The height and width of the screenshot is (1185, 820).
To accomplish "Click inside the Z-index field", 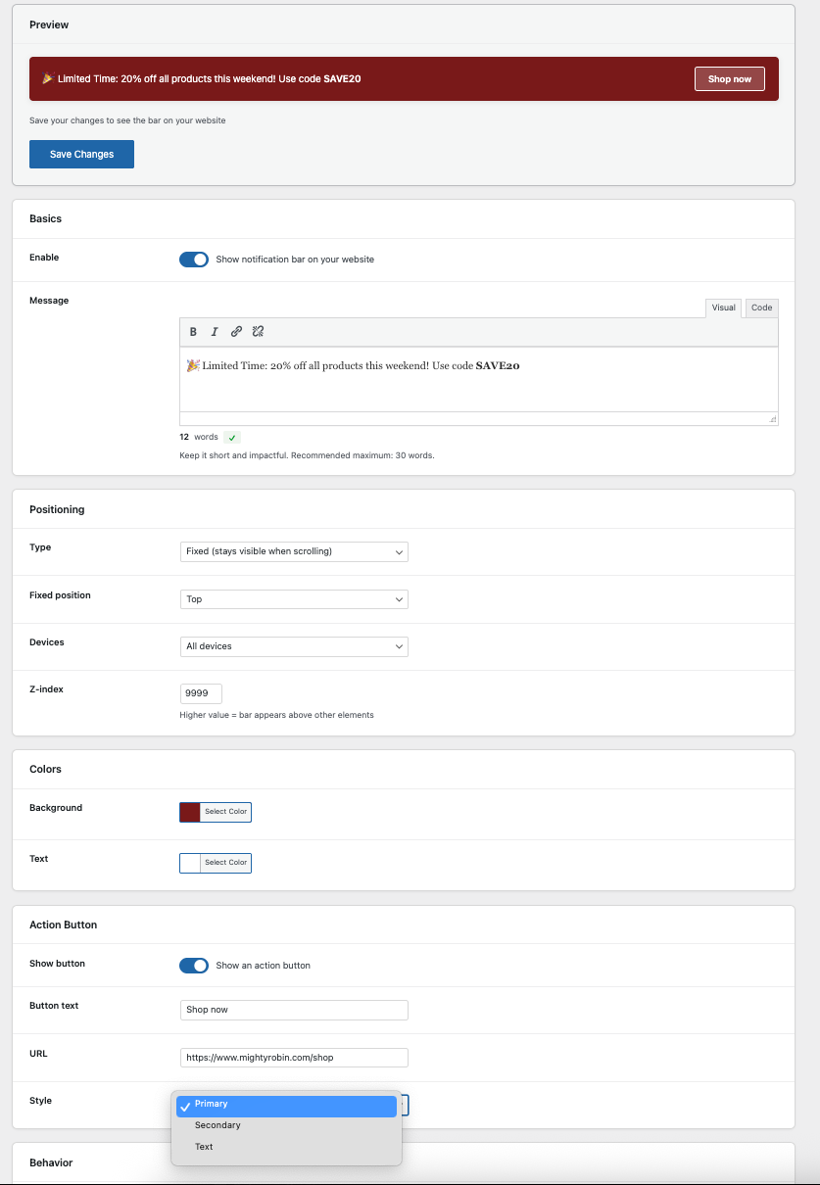I will click(200, 692).
